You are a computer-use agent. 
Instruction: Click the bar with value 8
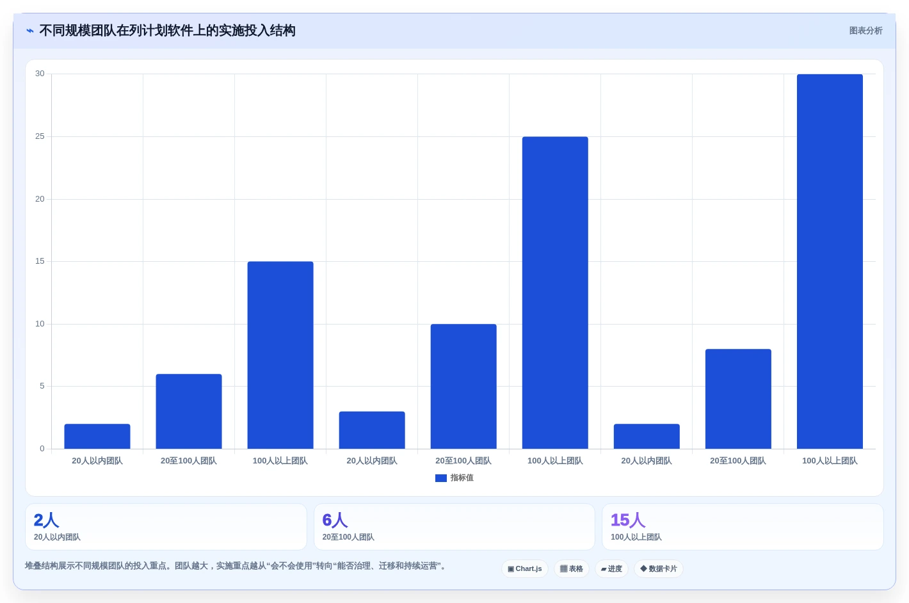[x=738, y=399]
